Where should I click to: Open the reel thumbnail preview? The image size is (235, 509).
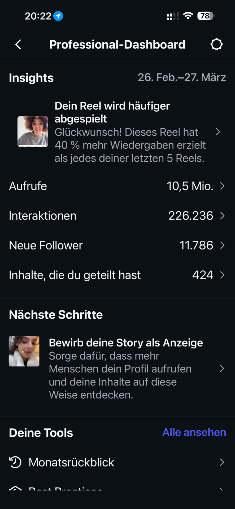pos(33,131)
